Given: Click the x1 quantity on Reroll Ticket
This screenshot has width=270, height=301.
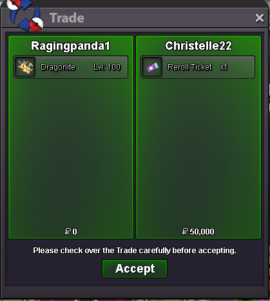Looking at the screenshot, I should (x=224, y=67).
